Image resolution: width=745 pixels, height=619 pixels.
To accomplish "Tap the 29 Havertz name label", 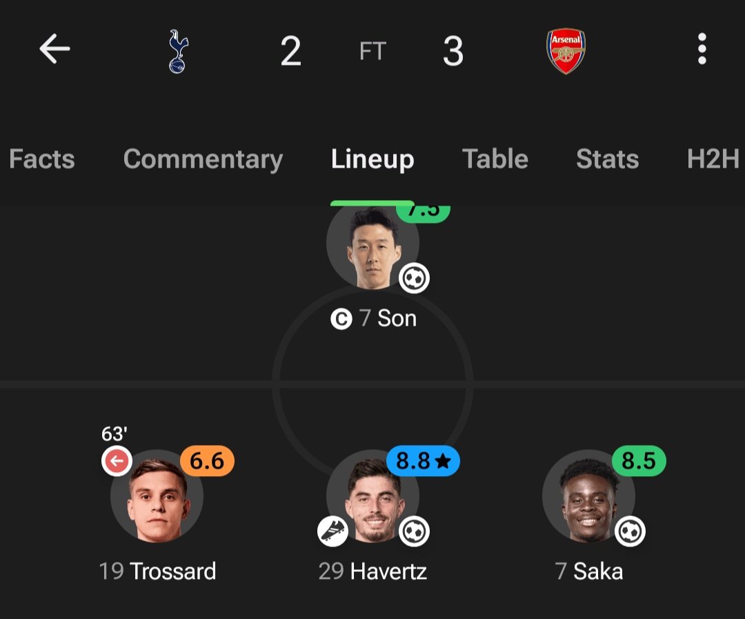I will click(372, 571).
